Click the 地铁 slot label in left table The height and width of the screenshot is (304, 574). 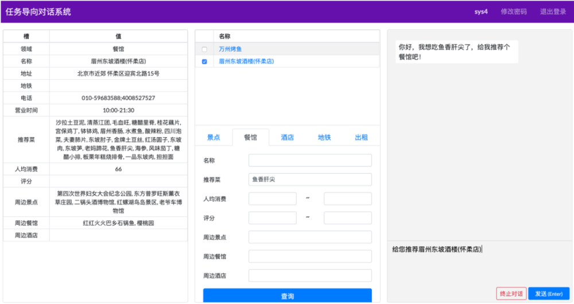(x=26, y=85)
